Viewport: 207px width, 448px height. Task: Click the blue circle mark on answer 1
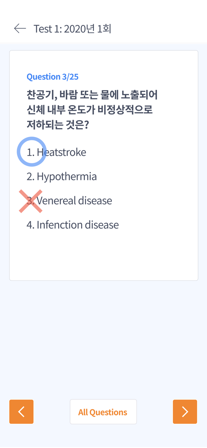(x=31, y=151)
